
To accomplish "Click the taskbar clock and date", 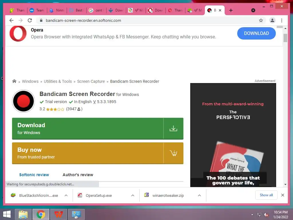I will click(281, 215).
